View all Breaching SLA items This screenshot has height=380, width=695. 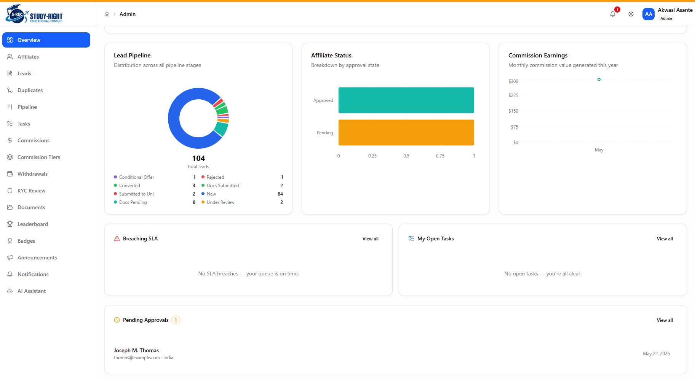click(x=370, y=239)
